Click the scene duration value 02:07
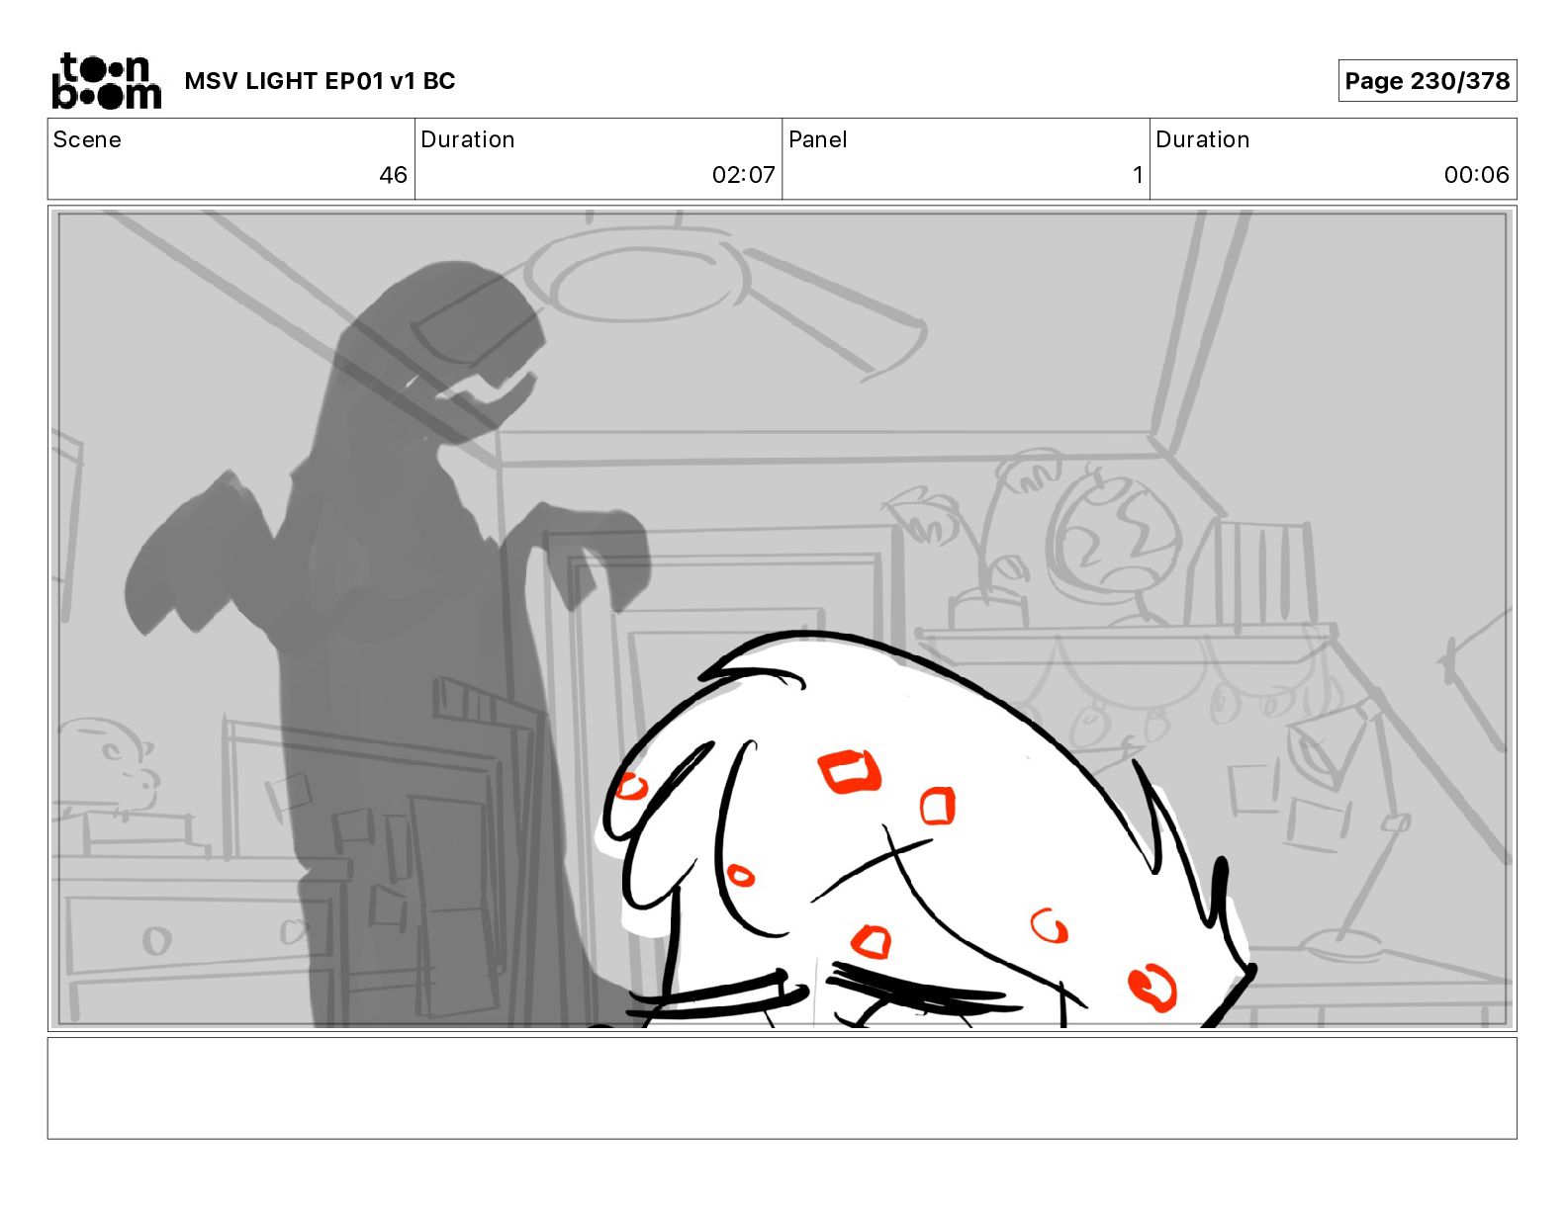The image size is (1567, 1210). (743, 175)
